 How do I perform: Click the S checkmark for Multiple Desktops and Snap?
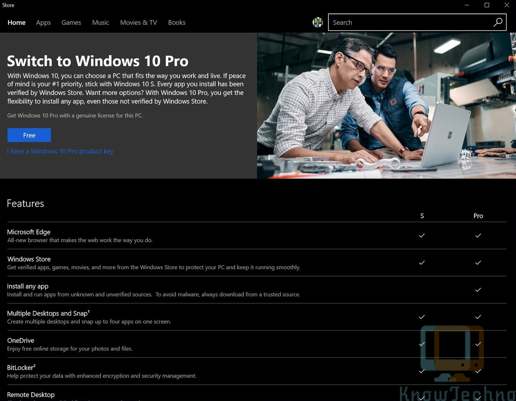point(422,317)
